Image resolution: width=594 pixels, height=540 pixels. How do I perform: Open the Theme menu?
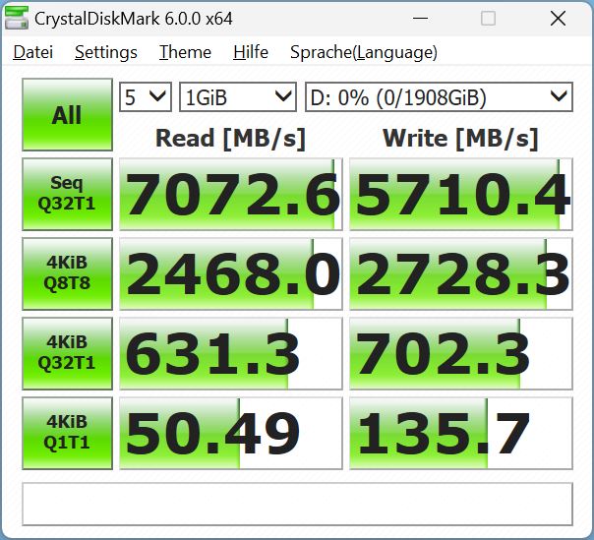point(185,52)
